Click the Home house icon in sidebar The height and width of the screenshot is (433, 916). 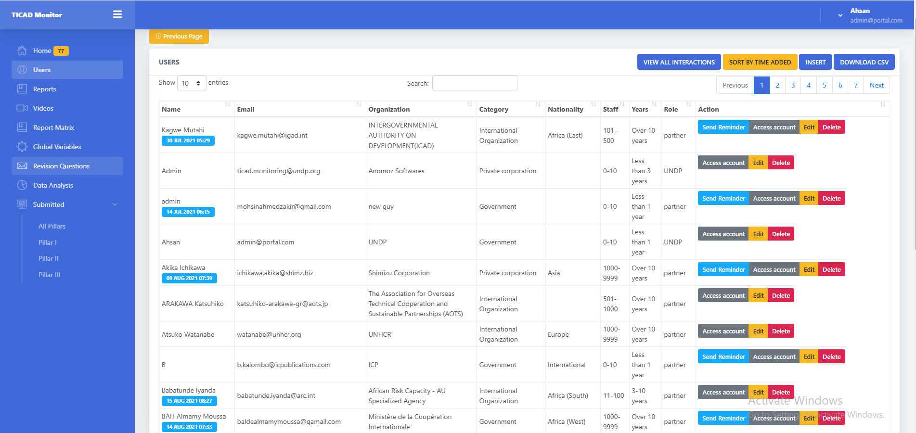(x=22, y=51)
